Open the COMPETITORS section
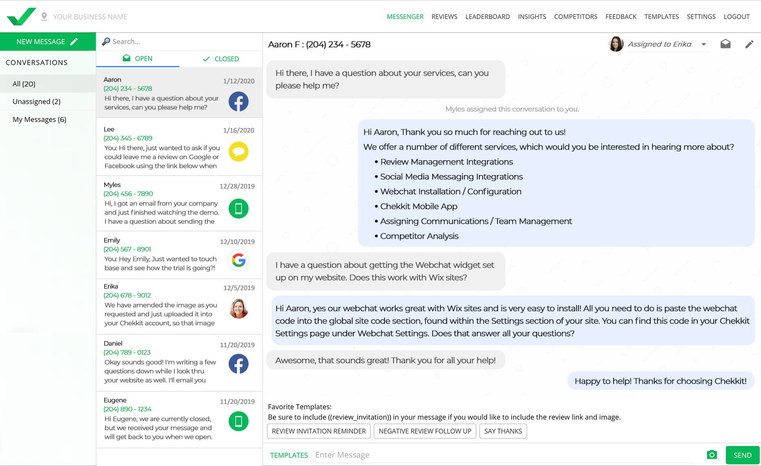This screenshot has width=761, height=466. coord(575,16)
